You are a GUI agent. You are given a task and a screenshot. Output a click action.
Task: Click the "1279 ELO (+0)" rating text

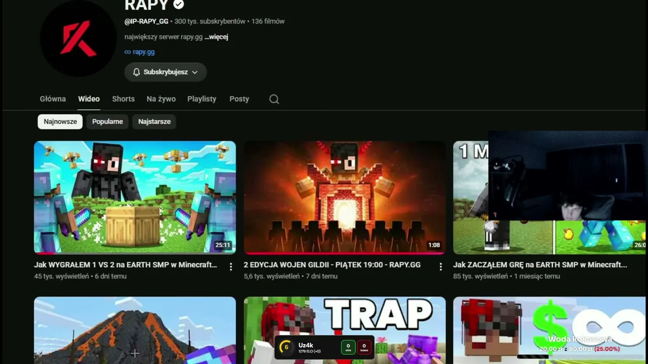pos(309,351)
